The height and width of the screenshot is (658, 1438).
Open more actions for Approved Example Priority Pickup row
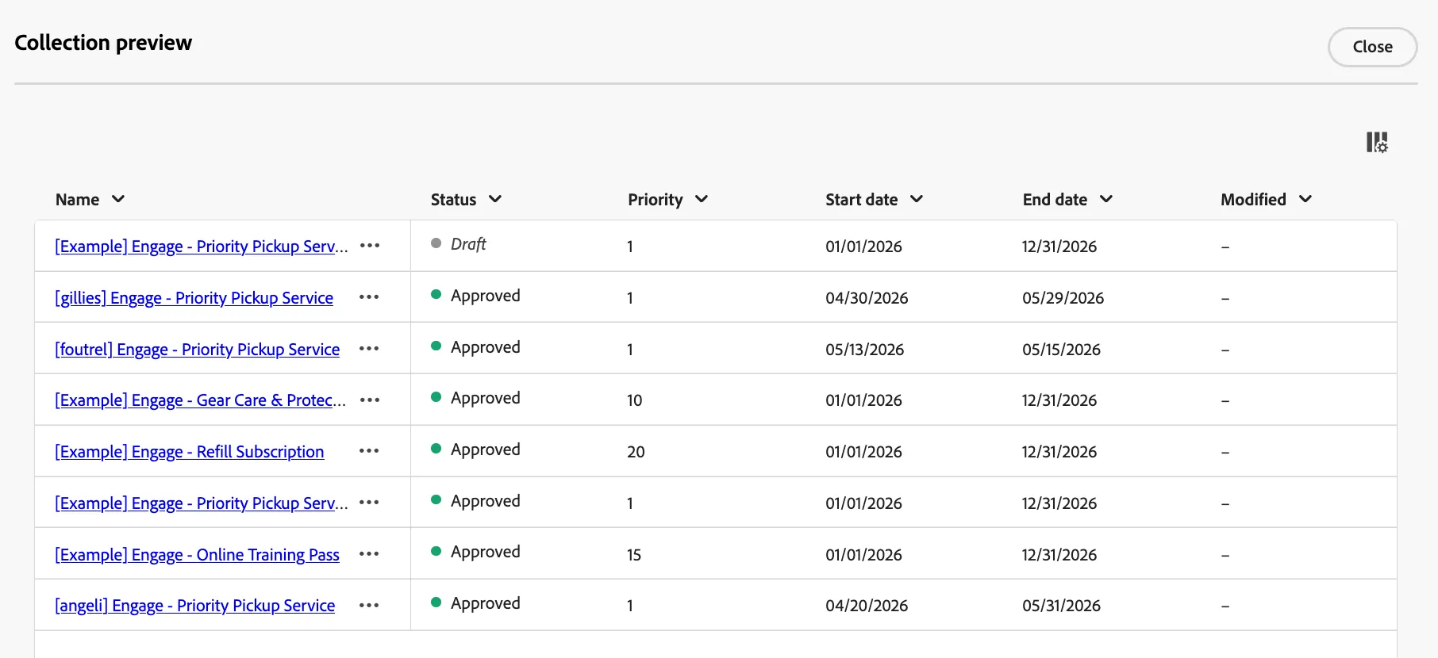pyautogui.click(x=369, y=503)
